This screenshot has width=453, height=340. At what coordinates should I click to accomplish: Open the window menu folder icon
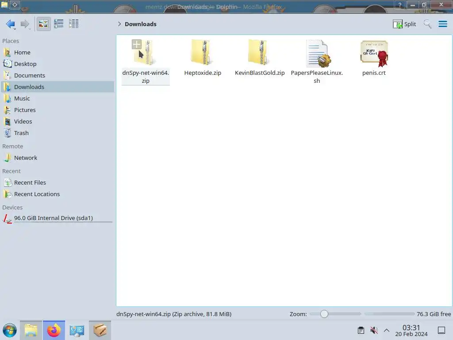coord(4,4)
